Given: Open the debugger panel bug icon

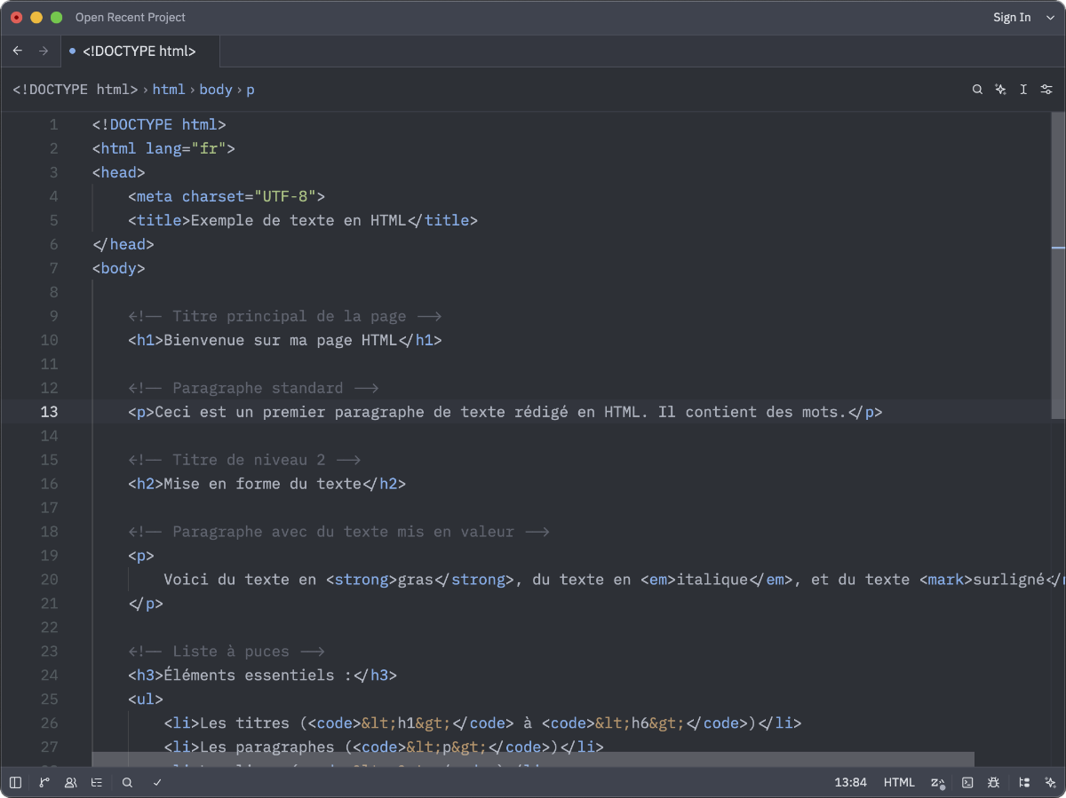Looking at the screenshot, I should (994, 783).
